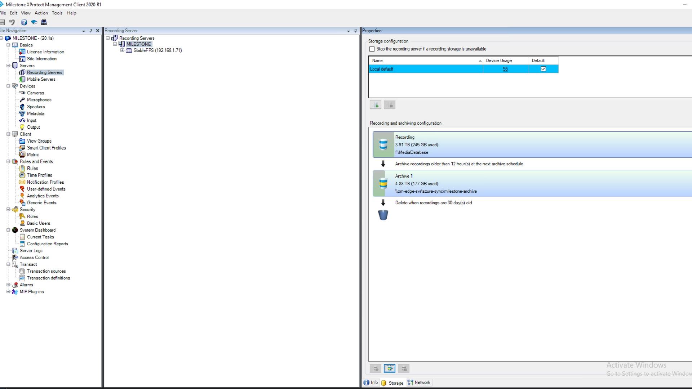Switch to the Info tab
Image resolution: width=692 pixels, height=389 pixels.
(371, 383)
